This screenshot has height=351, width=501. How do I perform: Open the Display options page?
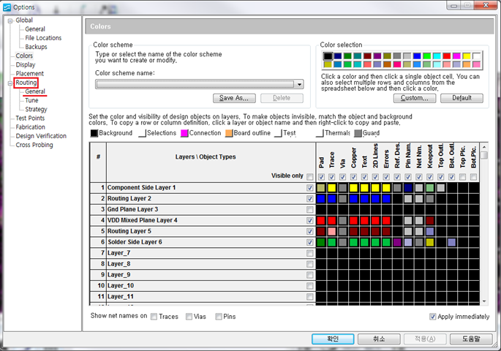point(26,65)
